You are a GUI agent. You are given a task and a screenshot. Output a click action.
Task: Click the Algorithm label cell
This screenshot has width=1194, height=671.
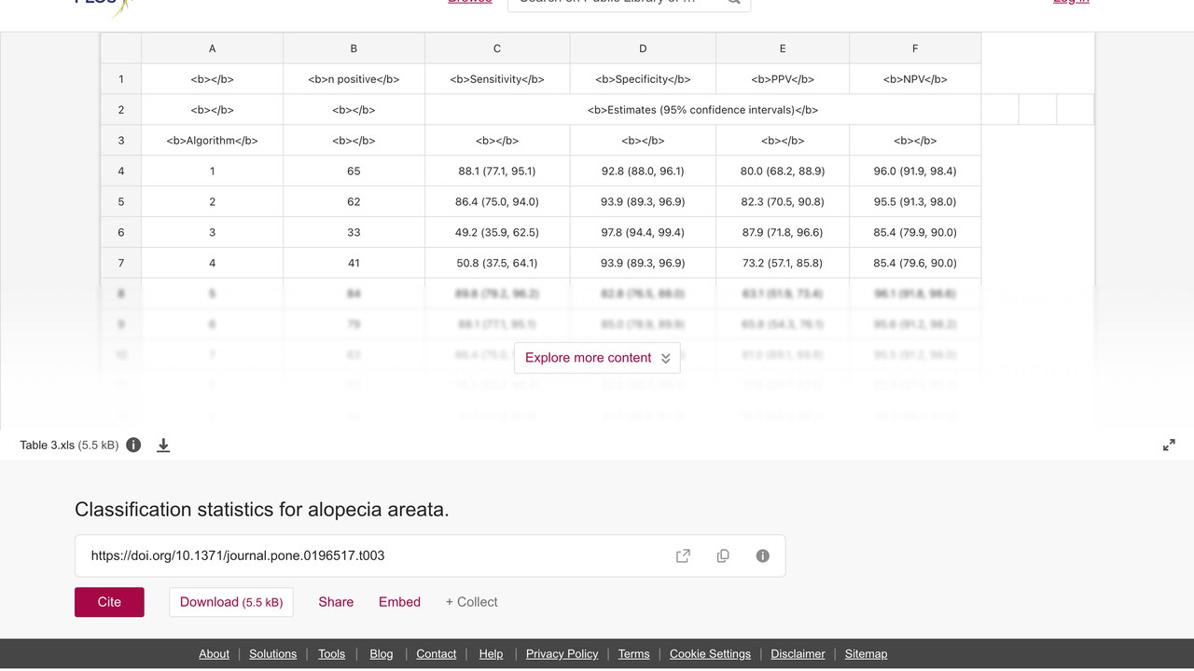[x=213, y=141]
